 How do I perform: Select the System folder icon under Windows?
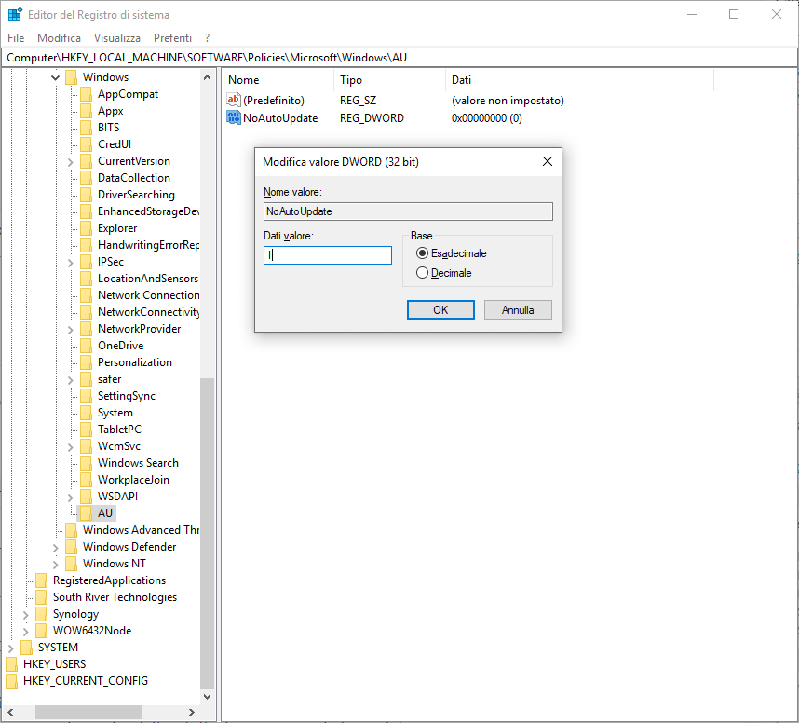click(86, 413)
